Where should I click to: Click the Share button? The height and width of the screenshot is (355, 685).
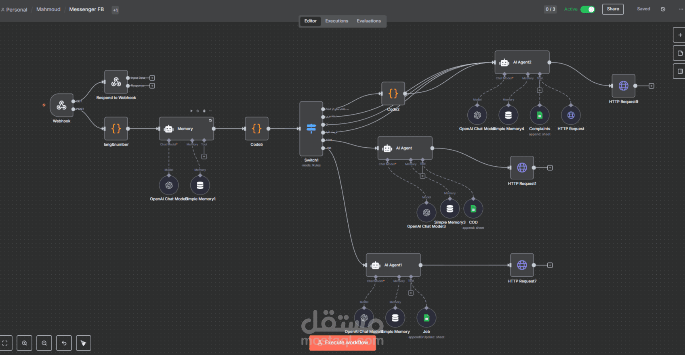pos(613,9)
